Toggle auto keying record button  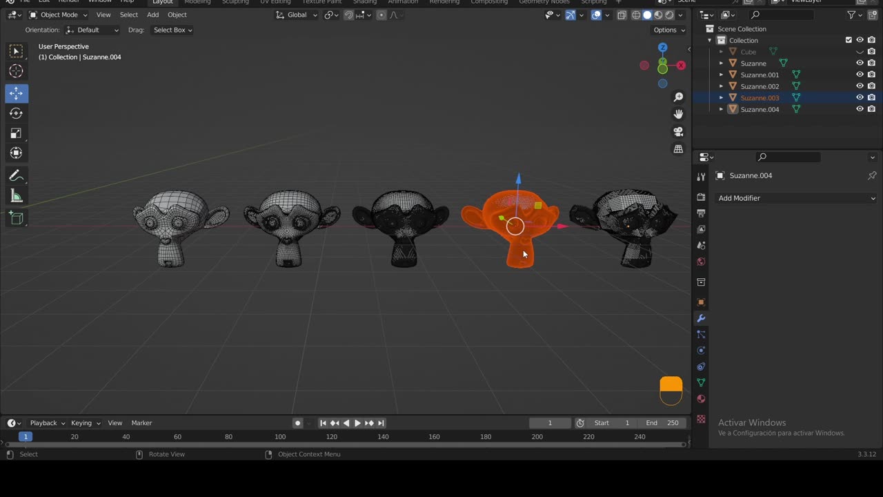pos(297,423)
